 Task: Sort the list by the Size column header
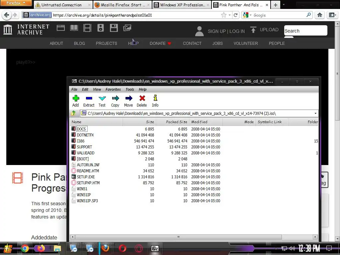pyautogui.click(x=139, y=122)
